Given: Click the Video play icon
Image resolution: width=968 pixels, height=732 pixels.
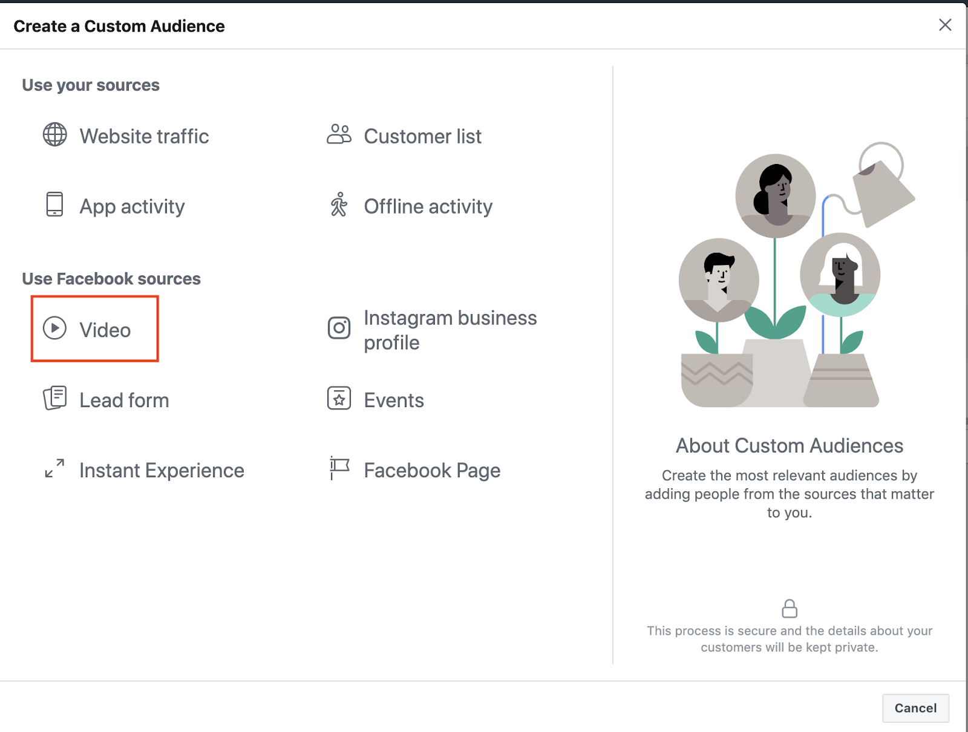Looking at the screenshot, I should tap(54, 328).
